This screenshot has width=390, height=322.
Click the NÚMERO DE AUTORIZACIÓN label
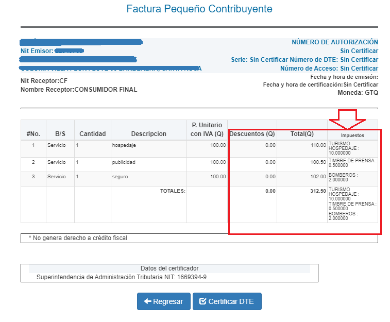click(x=334, y=42)
